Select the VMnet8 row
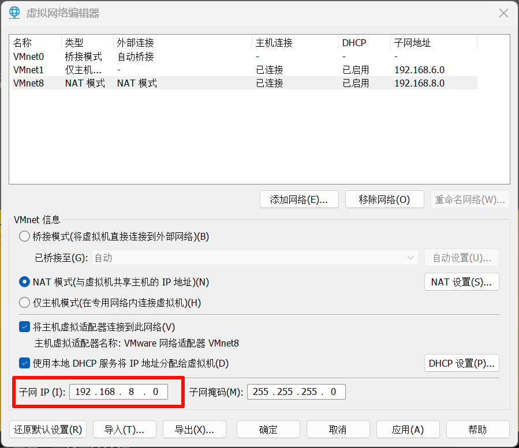This screenshot has height=448, width=519. click(x=245, y=83)
